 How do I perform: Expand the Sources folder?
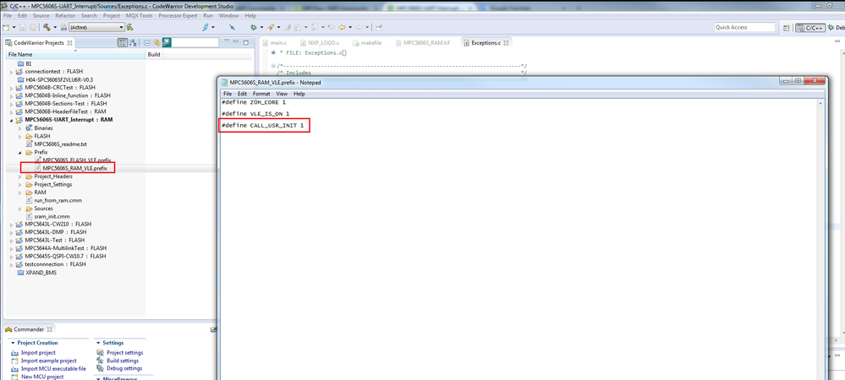20,209
